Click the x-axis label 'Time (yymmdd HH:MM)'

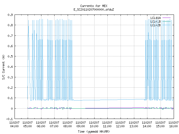click(94, 131)
